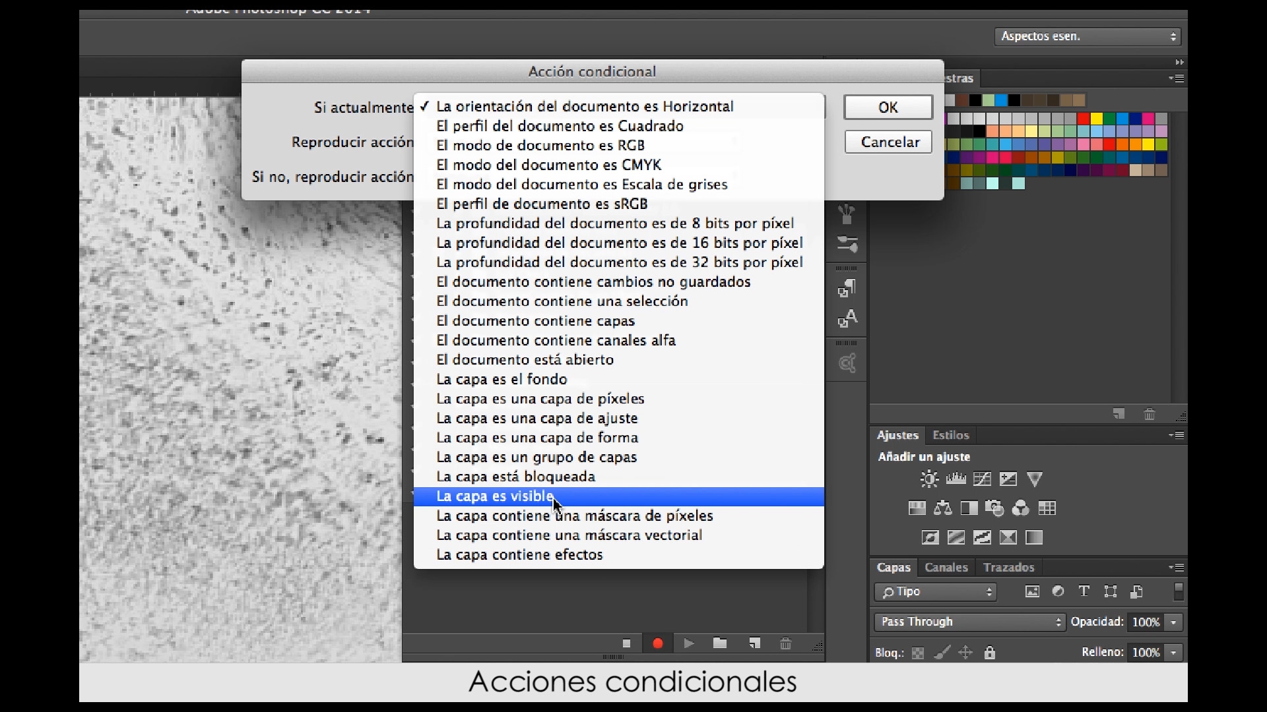Expand the Opacidad slider arrow
Viewport: 1267px width, 712px height.
[x=1173, y=622]
